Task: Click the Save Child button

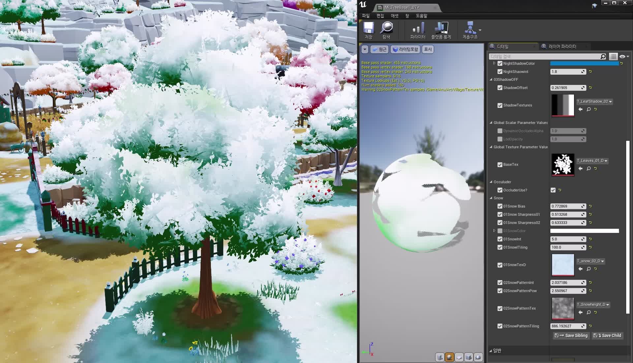Action: click(607, 335)
